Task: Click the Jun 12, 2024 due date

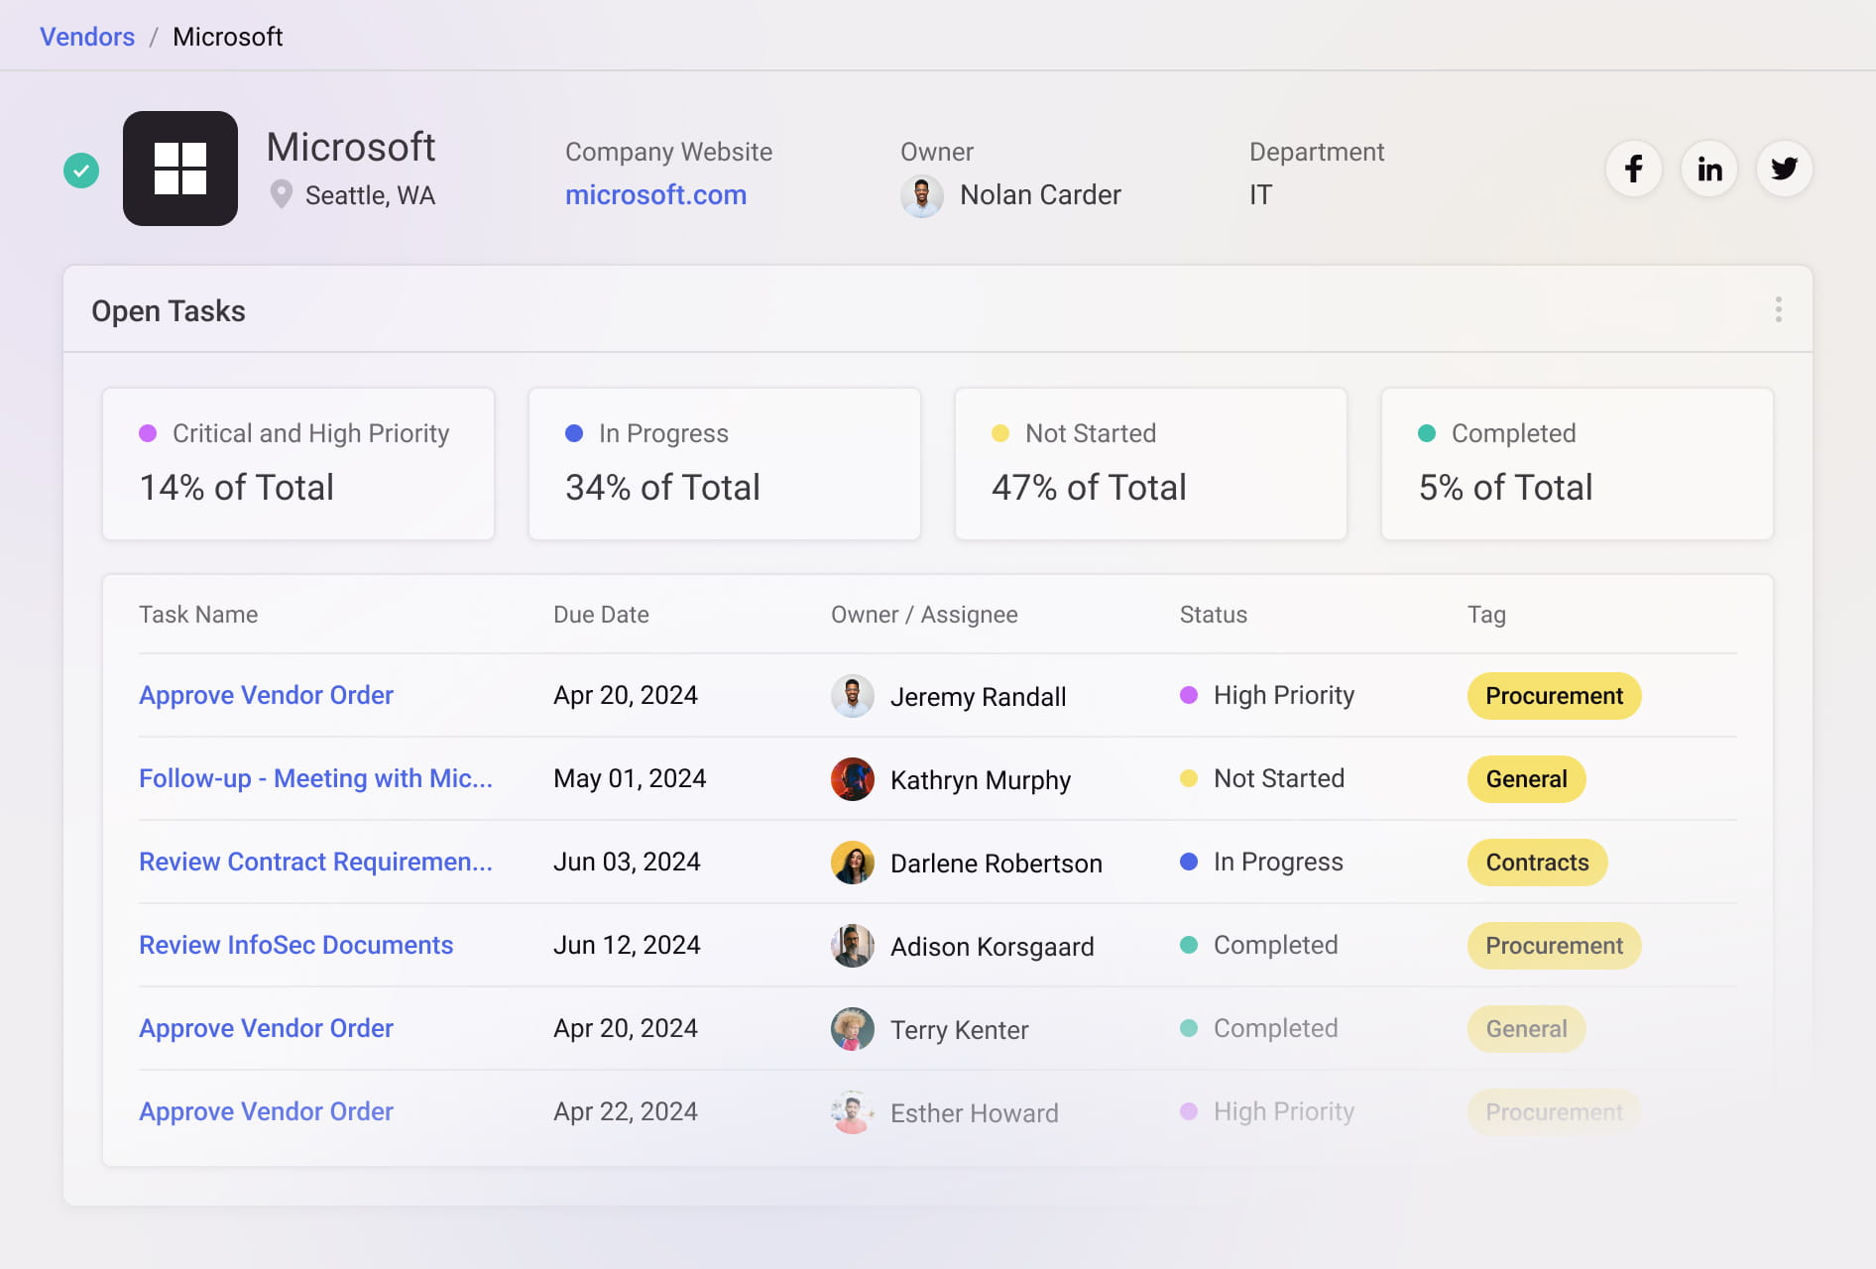Action: click(627, 945)
